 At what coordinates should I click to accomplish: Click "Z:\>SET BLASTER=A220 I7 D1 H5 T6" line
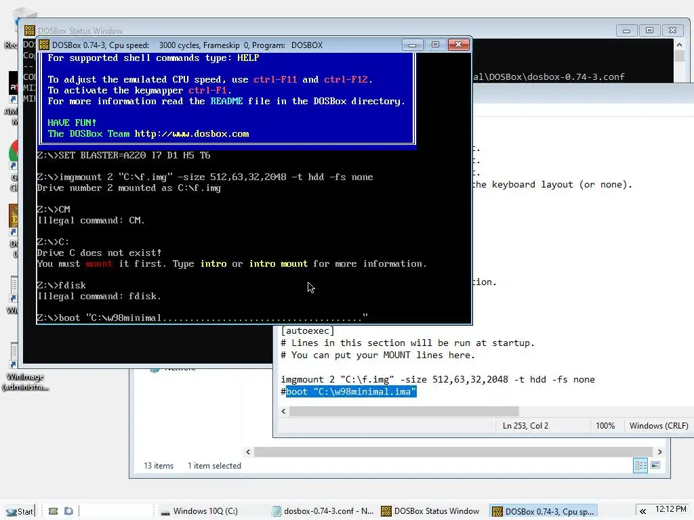click(123, 156)
